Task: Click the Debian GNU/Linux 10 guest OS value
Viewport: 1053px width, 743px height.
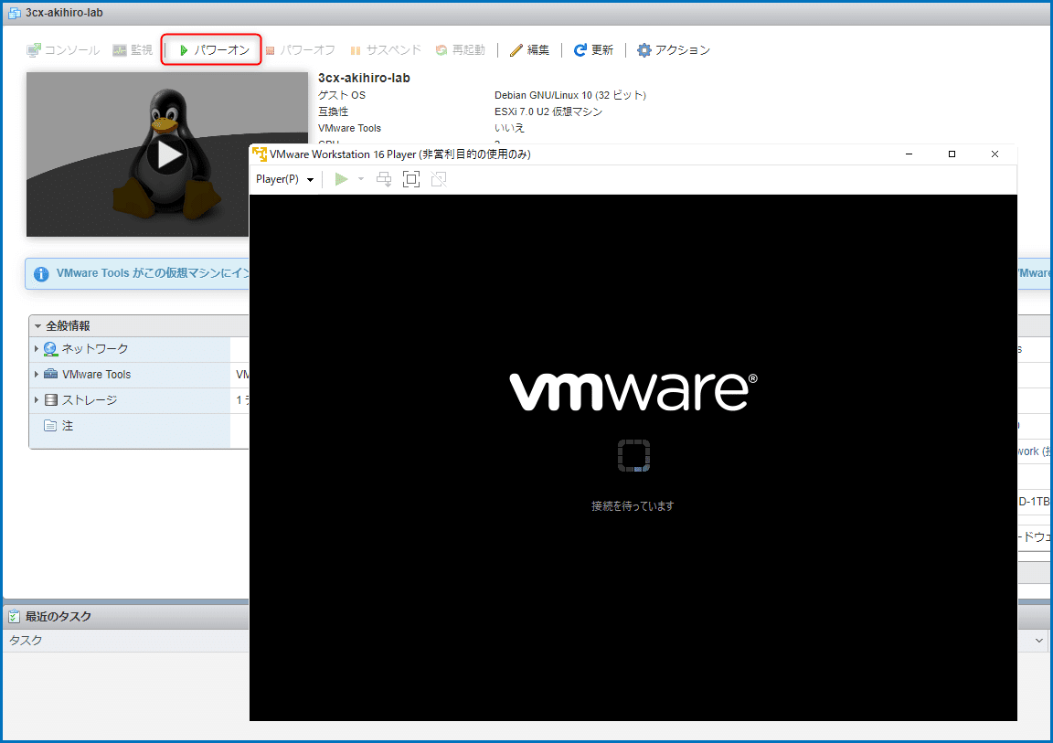Action: tap(570, 95)
